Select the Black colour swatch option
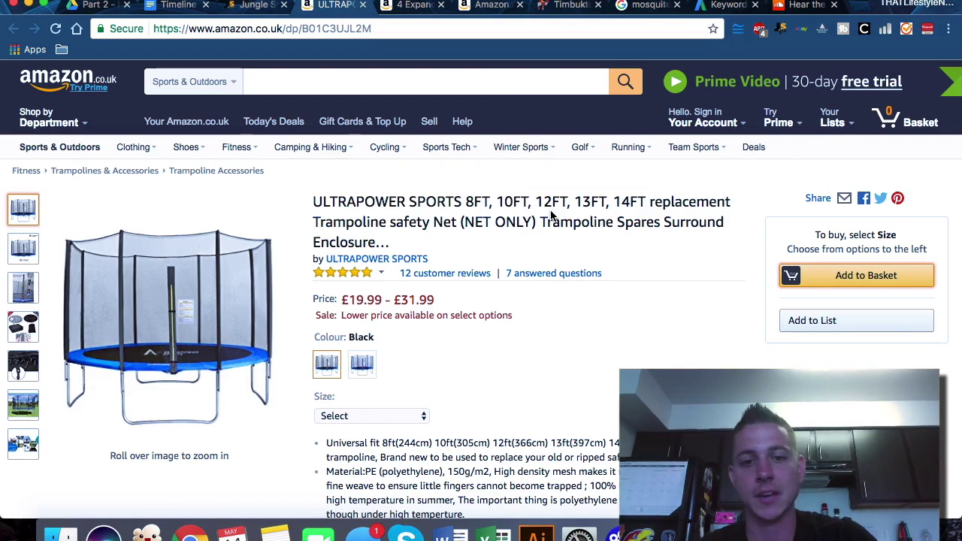The height and width of the screenshot is (541, 962). (x=327, y=364)
